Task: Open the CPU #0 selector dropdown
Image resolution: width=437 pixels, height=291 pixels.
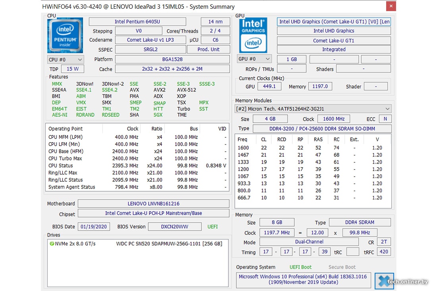Action: (x=66, y=60)
